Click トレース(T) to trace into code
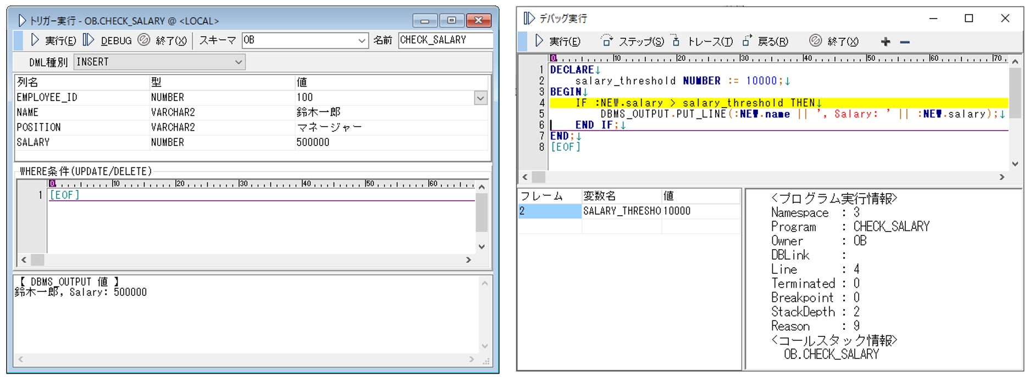Viewport: 1029px width, 377px height. point(702,41)
